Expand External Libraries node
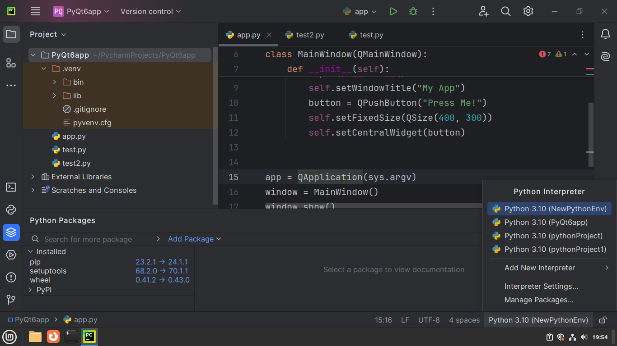This screenshot has width=617, height=346. coord(33,177)
